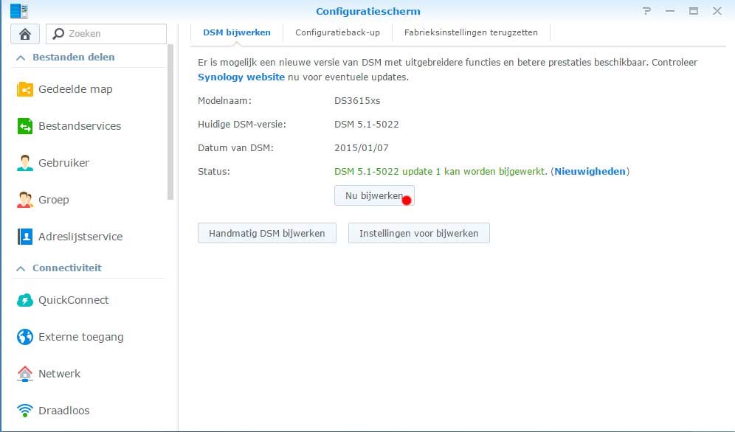Screen dimensions: 735x432
Task: Switch to the Configuratieback-up tab
Action: 337,32
